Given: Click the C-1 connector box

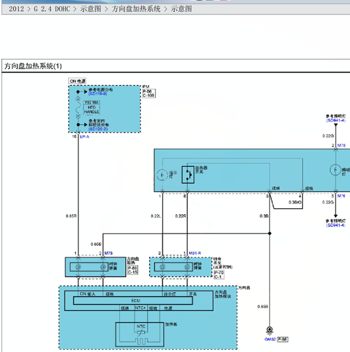Looking at the screenshot, I should (218, 277).
